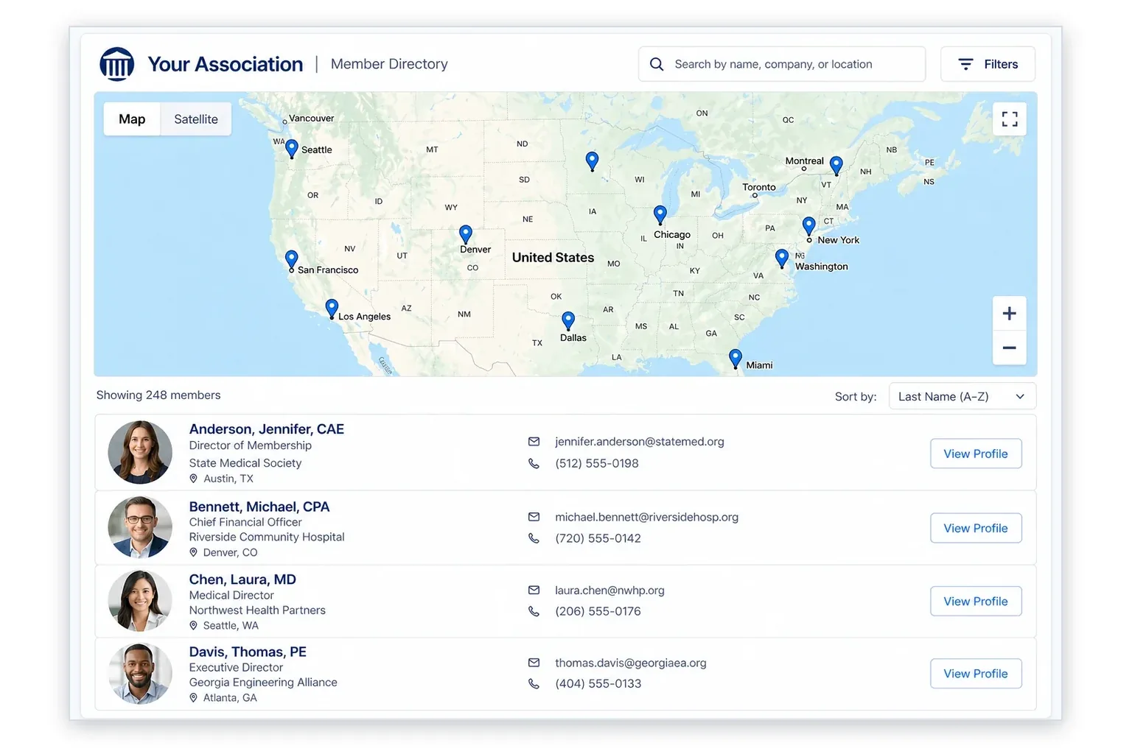Image resolution: width=1132 pixels, height=754 pixels.
Task: Click Laura Chen's profile photo
Action: click(x=140, y=600)
